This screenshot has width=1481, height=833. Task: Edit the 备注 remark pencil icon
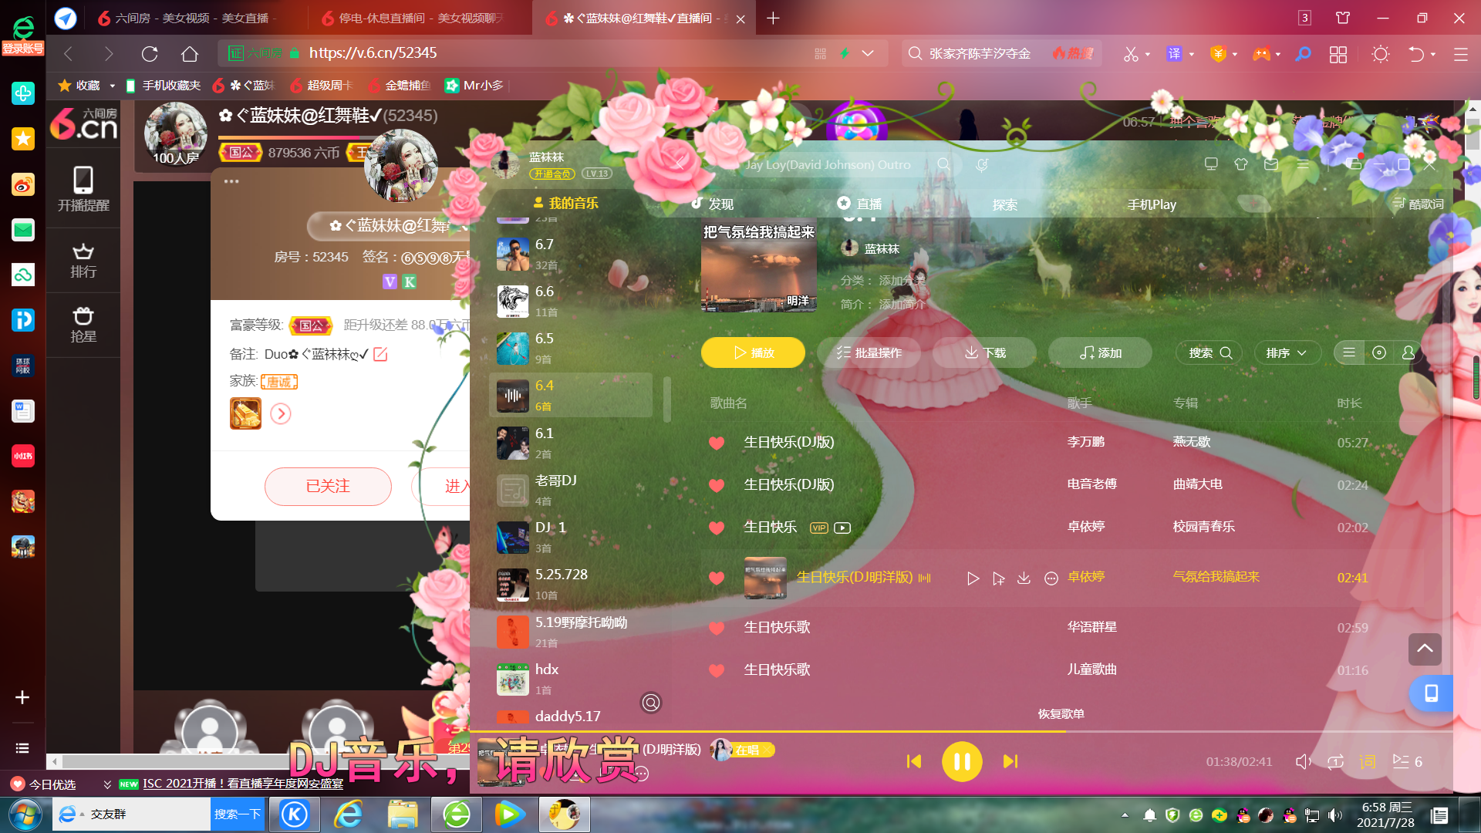380,354
